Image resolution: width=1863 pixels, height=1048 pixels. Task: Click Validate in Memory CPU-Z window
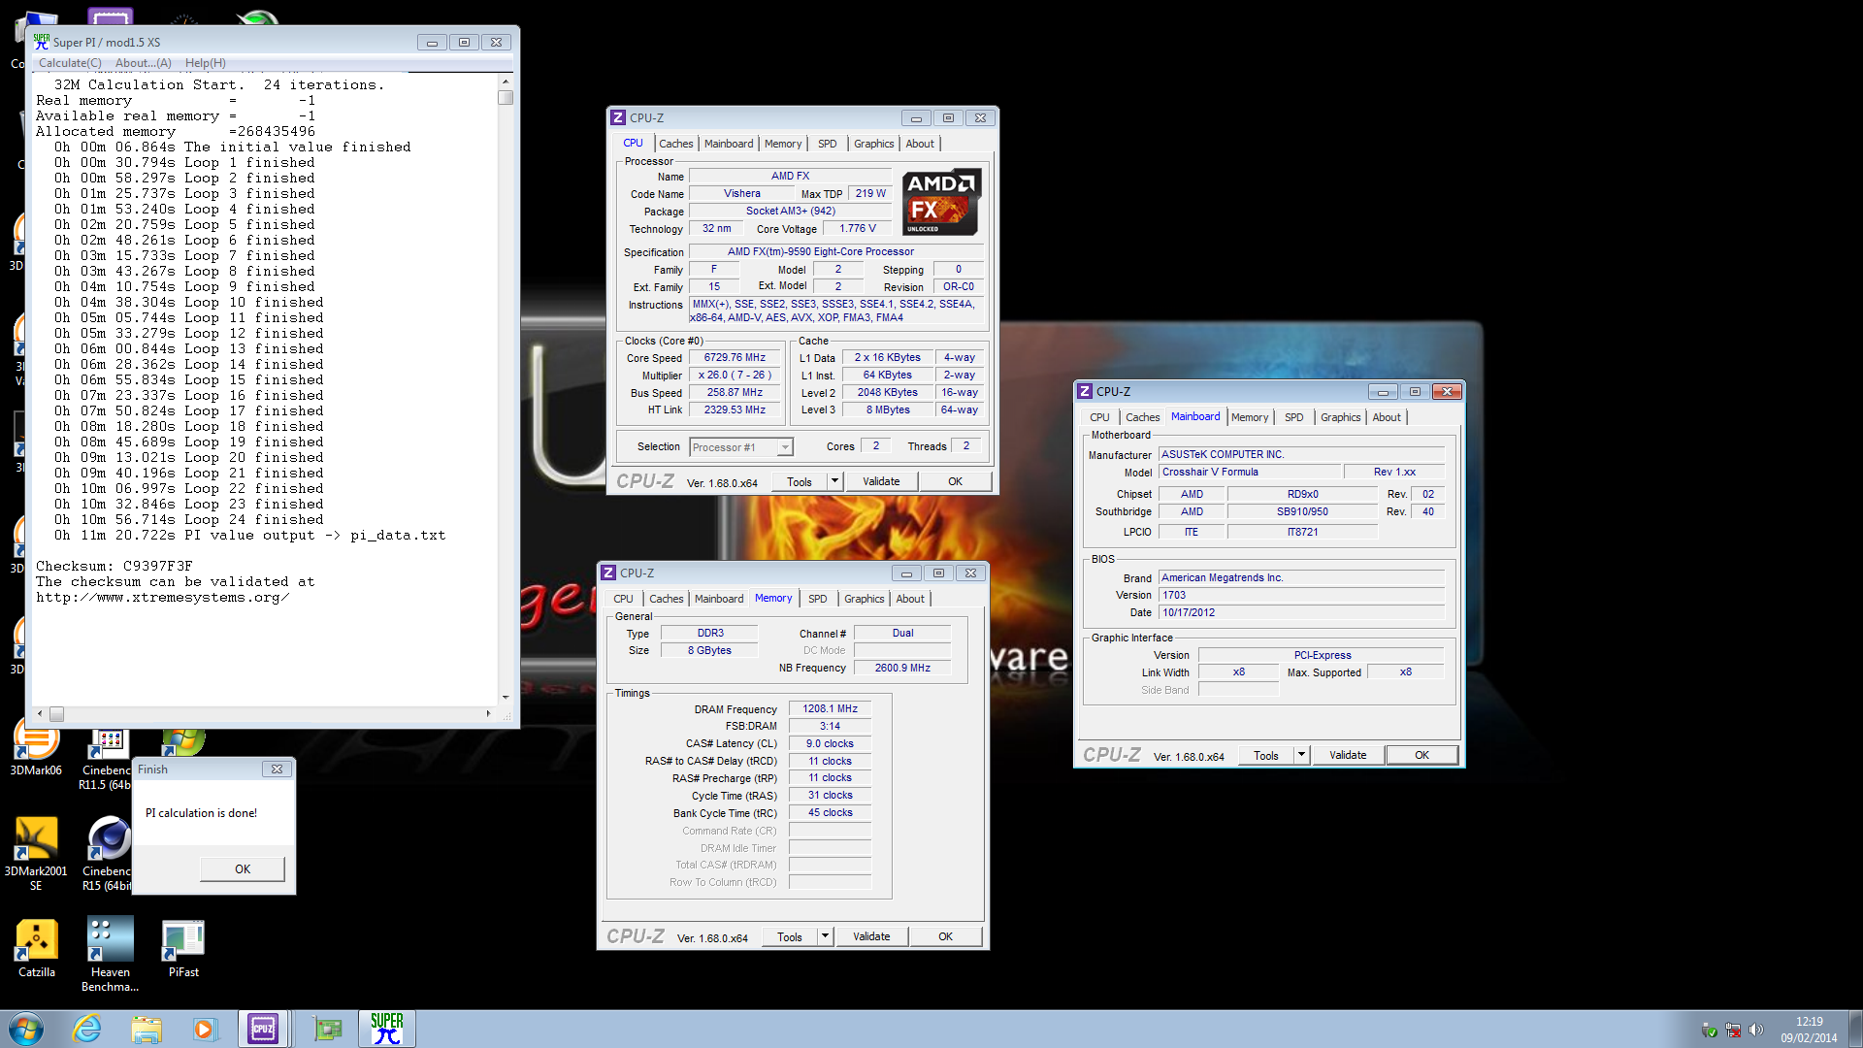click(x=871, y=936)
